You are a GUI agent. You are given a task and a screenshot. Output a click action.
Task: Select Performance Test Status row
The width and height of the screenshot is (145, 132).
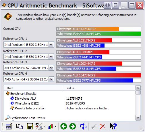pyautogui.click(x=70, y=118)
